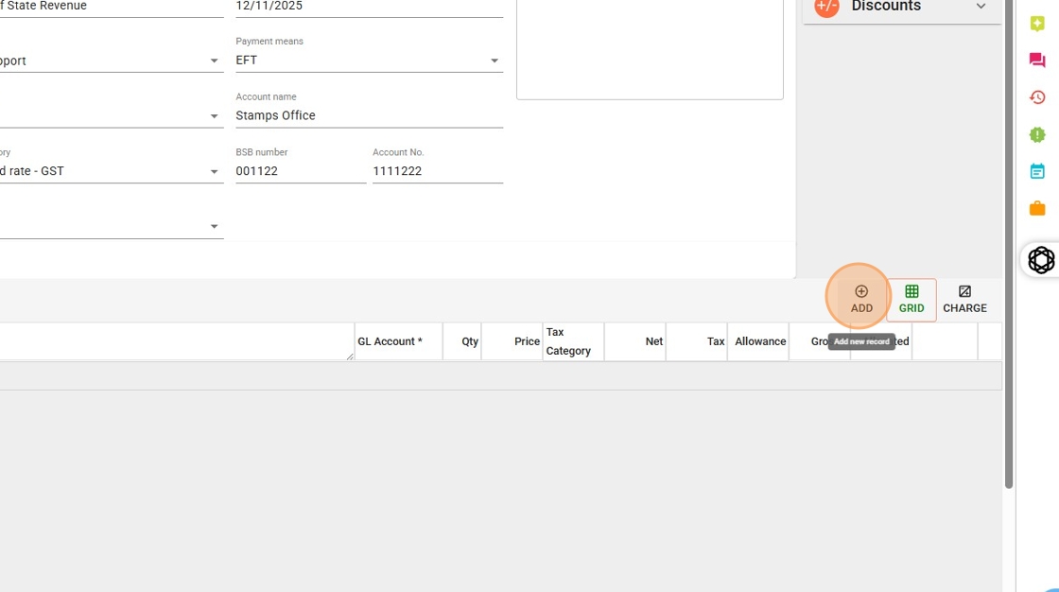Open the red history clock icon

[x=1037, y=97]
